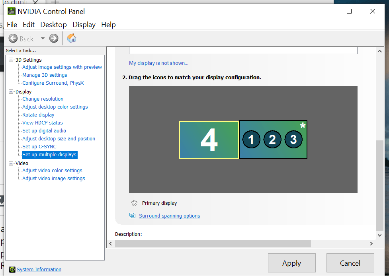Click the Back arrow icon
The height and width of the screenshot is (278, 389).
point(13,39)
